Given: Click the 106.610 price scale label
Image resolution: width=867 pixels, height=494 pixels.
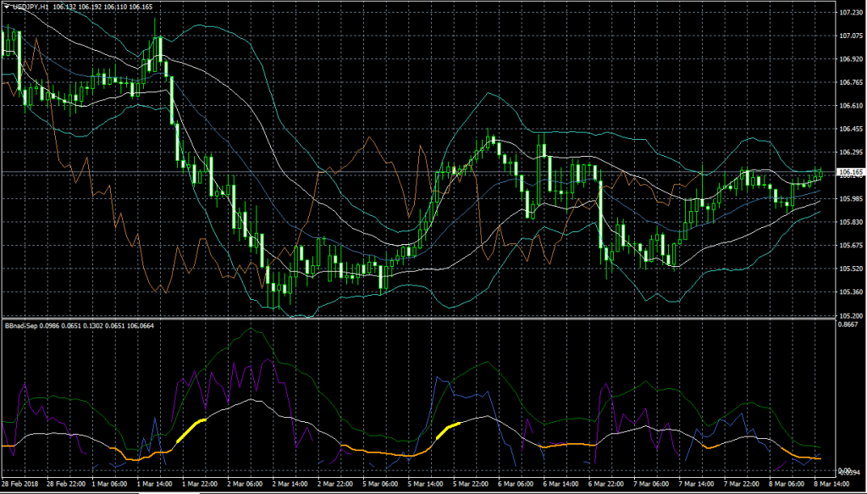Looking at the screenshot, I should point(849,106).
